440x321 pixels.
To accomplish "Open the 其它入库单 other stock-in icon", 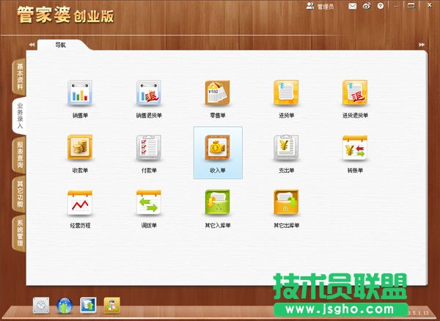I will click(218, 203).
